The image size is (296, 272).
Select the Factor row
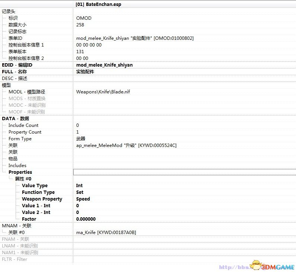point(29,219)
